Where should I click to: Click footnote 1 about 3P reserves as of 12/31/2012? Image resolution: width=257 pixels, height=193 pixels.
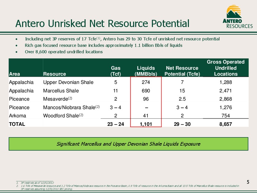pos(35,183)
